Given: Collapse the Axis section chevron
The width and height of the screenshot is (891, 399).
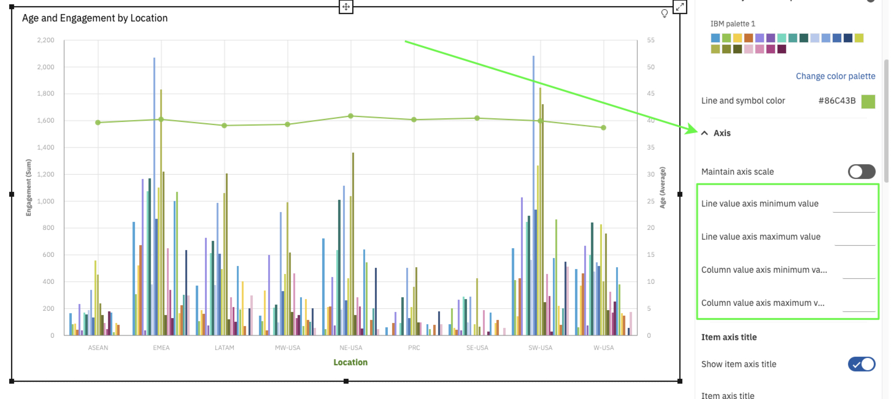Looking at the screenshot, I should (704, 133).
